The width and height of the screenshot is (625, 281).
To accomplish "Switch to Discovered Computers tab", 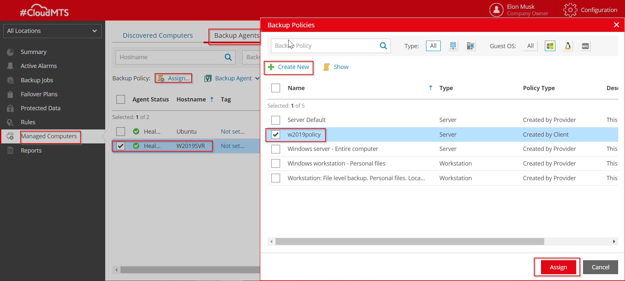I will click(x=158, y=35).
